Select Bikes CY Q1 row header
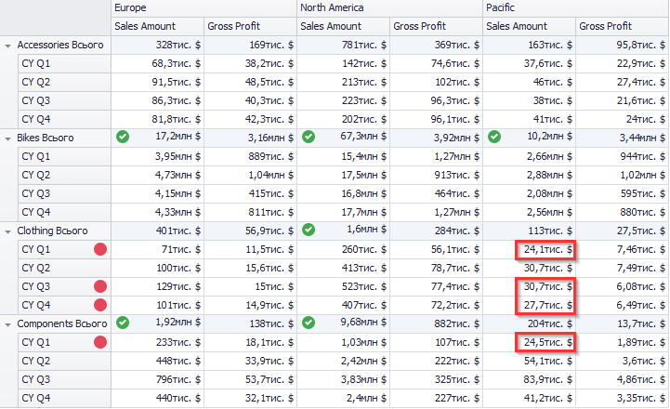This screenshot has width=670, height=409. click(64, 156)
